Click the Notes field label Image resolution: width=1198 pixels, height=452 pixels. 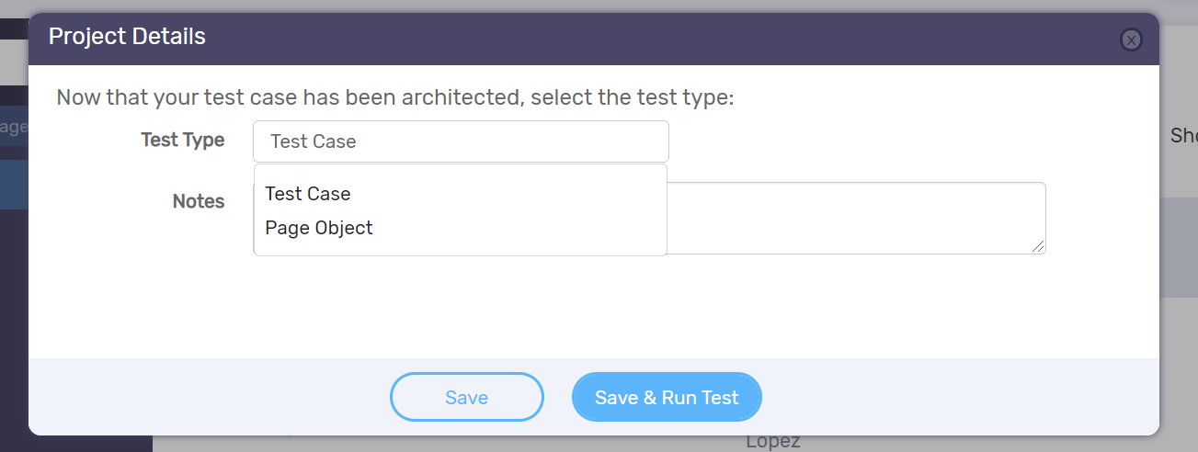[198, 201]
